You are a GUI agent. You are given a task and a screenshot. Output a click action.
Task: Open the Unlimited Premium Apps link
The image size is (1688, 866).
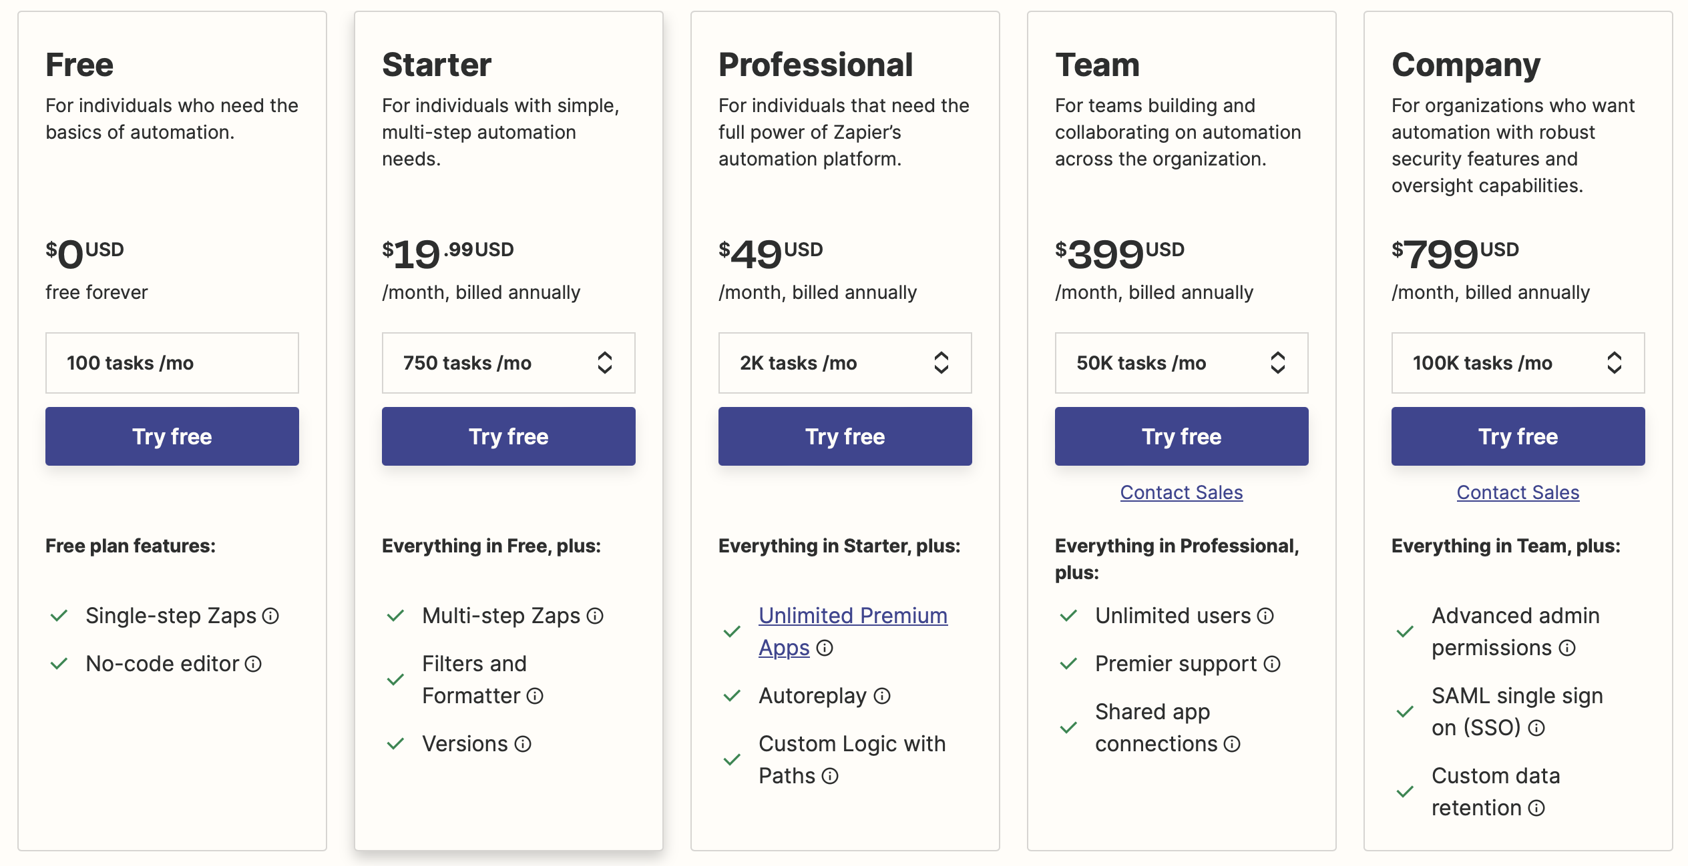pyautogui.click(x=853, y=616)
